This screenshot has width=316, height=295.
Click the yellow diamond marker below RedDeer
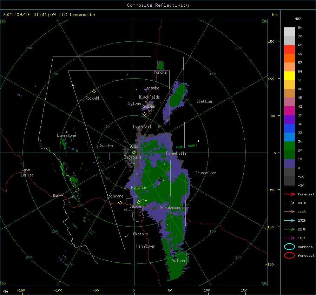point(145,114)
